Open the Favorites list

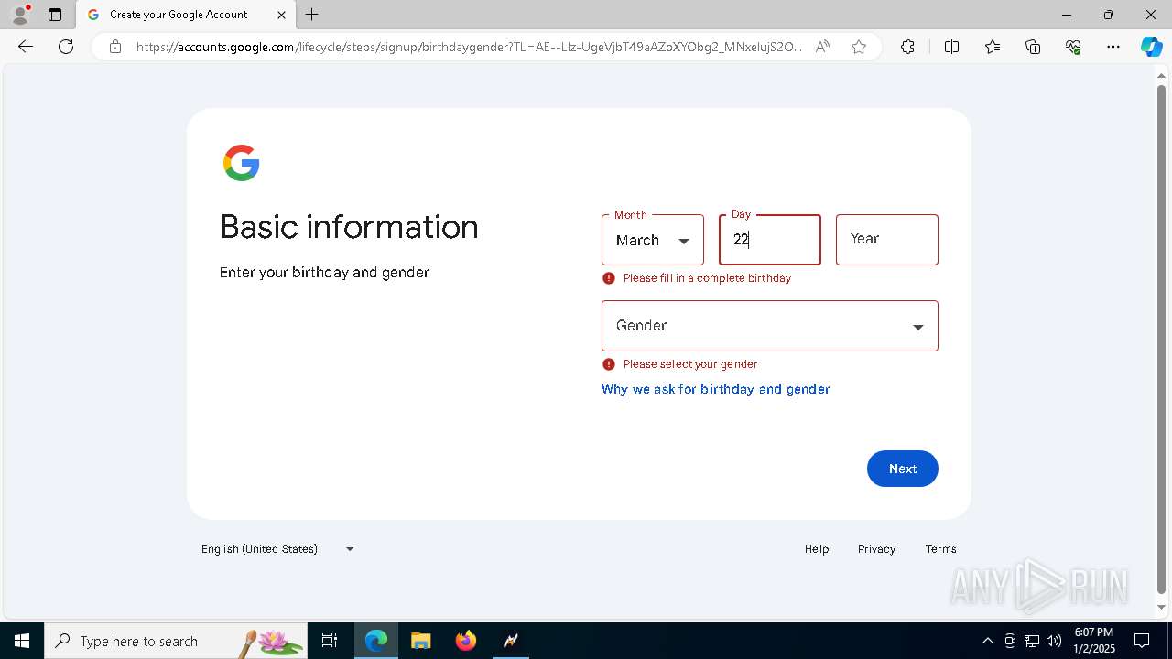point(993,47)
